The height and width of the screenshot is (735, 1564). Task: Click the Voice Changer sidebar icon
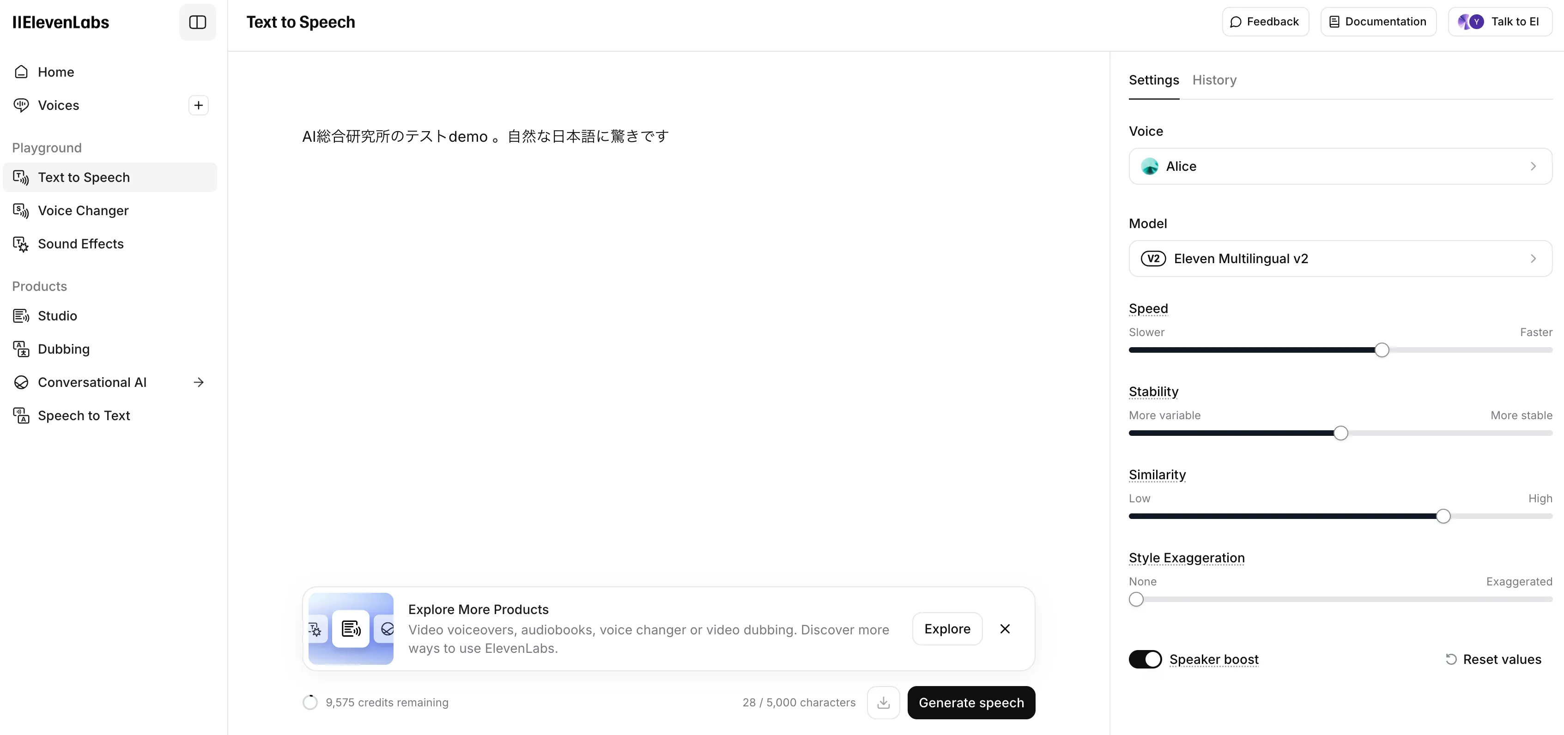(x=21, y=211)
